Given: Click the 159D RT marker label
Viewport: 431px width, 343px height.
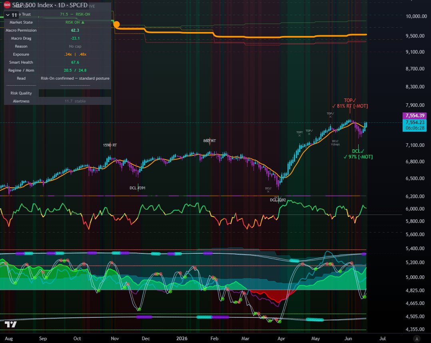Looking at the screenshot, I should pos(110,145).
